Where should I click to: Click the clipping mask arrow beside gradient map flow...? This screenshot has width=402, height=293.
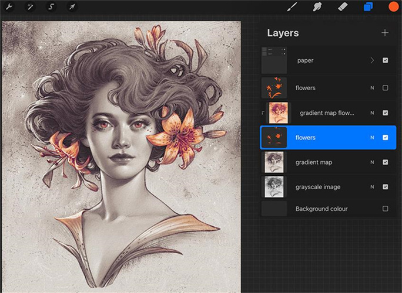263,113
